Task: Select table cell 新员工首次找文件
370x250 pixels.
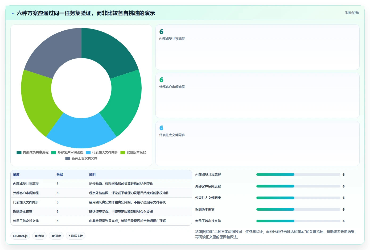Action: 26,221
